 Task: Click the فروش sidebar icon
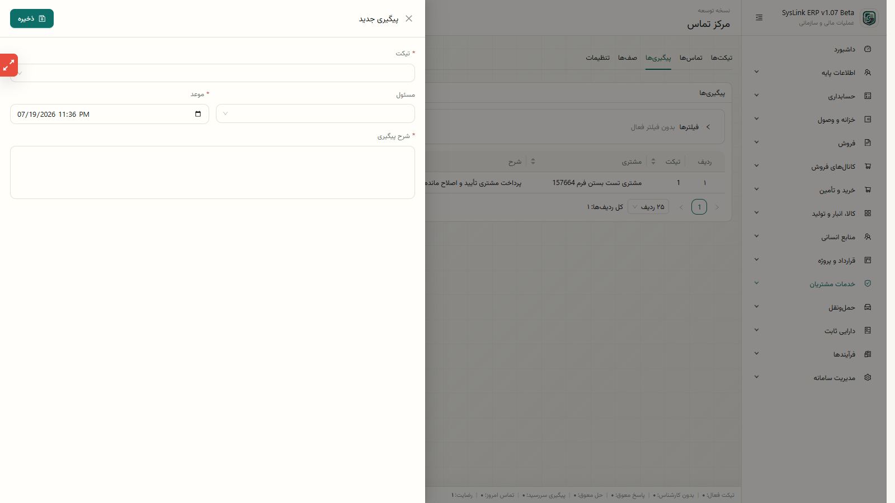(x=868, y=143)
